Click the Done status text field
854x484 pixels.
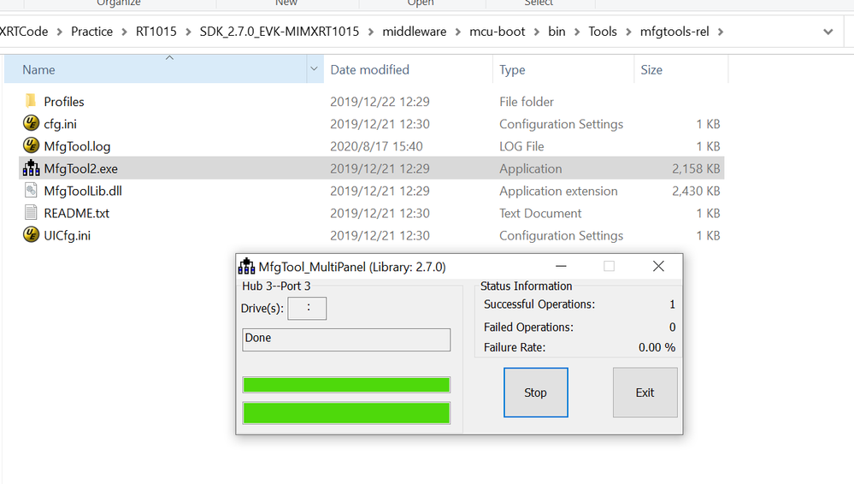(x=346, y=339)
